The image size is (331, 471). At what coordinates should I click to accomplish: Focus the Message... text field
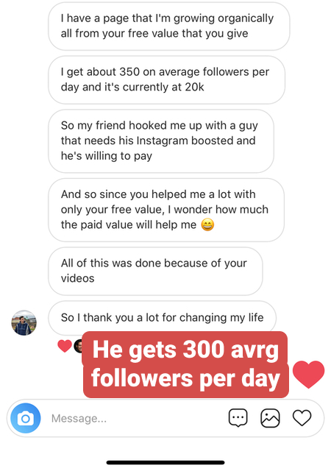(135, 418)
